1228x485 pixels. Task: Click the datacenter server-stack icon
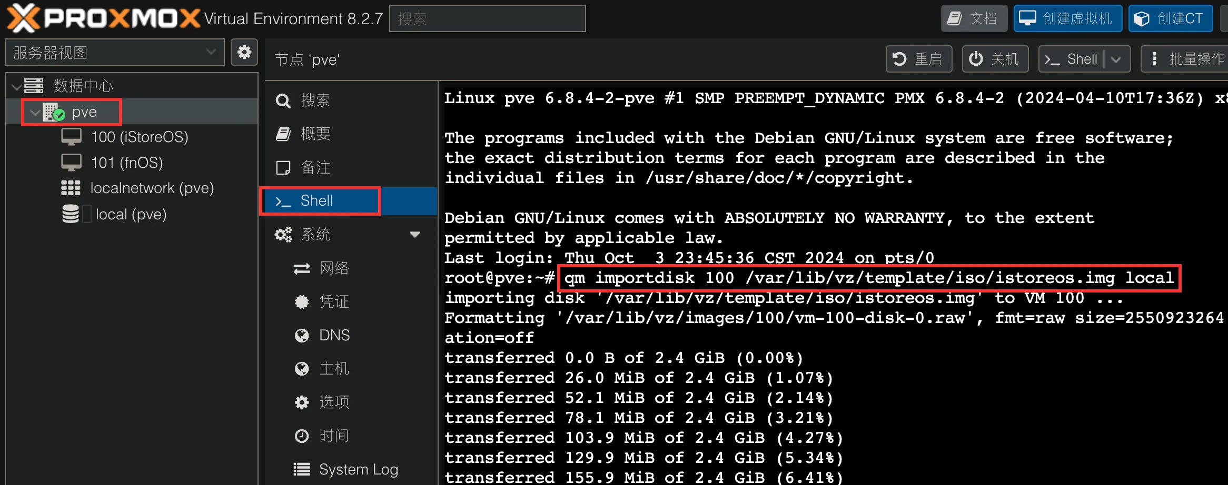point(34,85)
